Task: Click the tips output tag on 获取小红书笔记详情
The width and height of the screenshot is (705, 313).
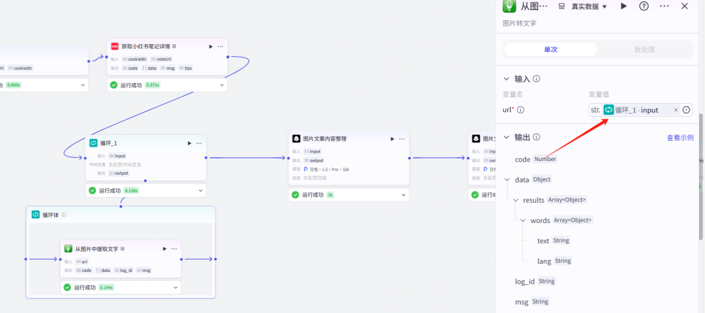Action: [185, 68]
